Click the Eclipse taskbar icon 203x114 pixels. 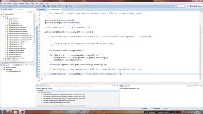(22, 112)
